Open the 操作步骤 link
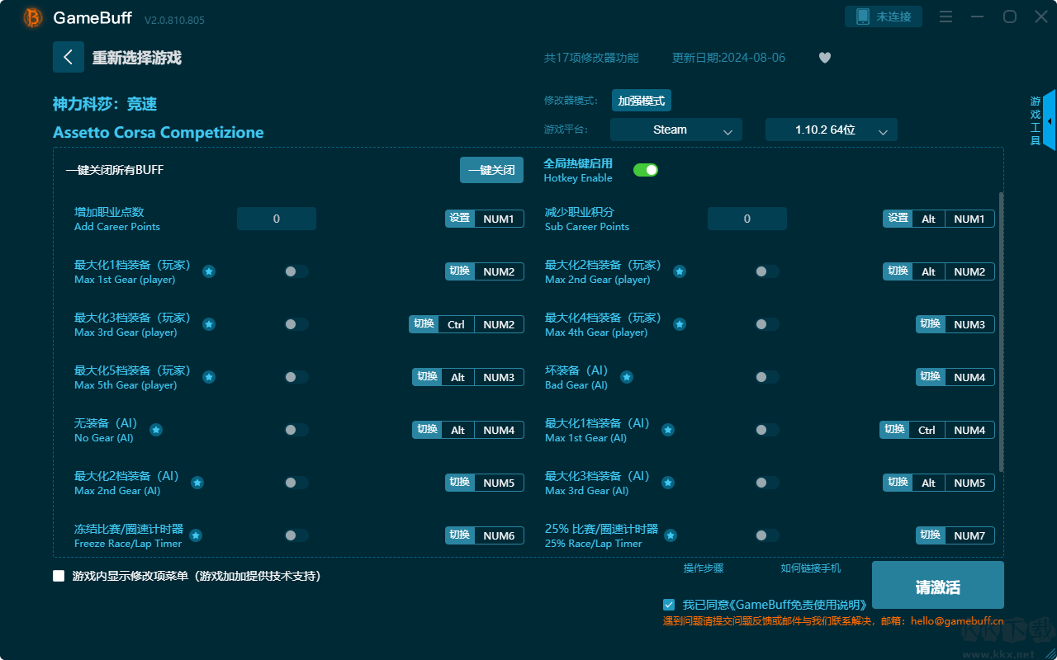Screen dimensions: 1057x660 [x=704, y=568]
